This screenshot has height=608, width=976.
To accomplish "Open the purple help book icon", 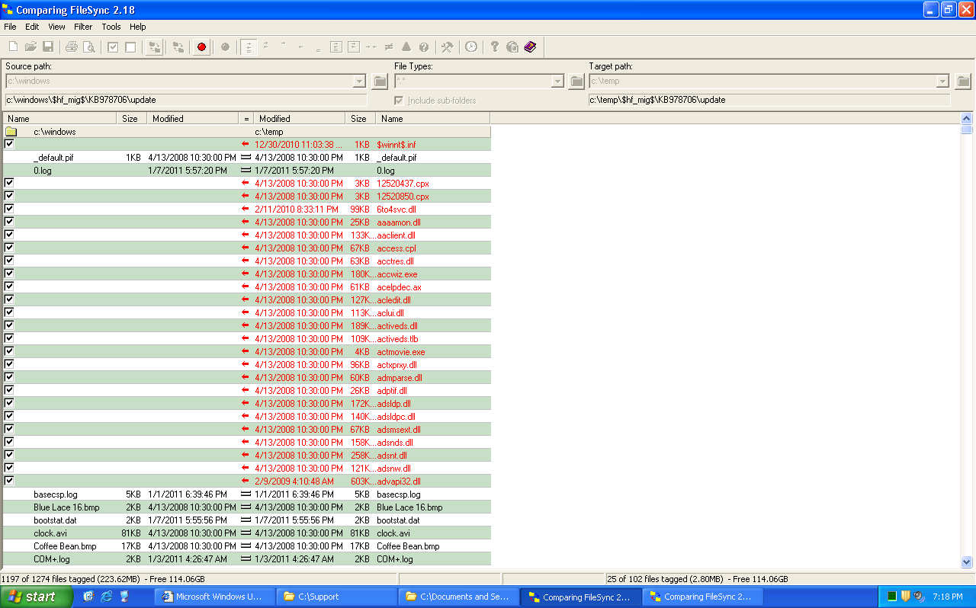I will (530, 47).
